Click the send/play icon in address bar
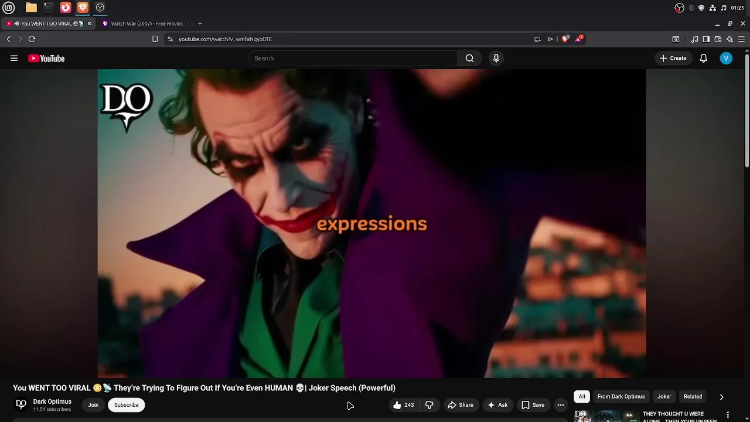The height and width of the screenshot is (422, 750). coord(550,39)
